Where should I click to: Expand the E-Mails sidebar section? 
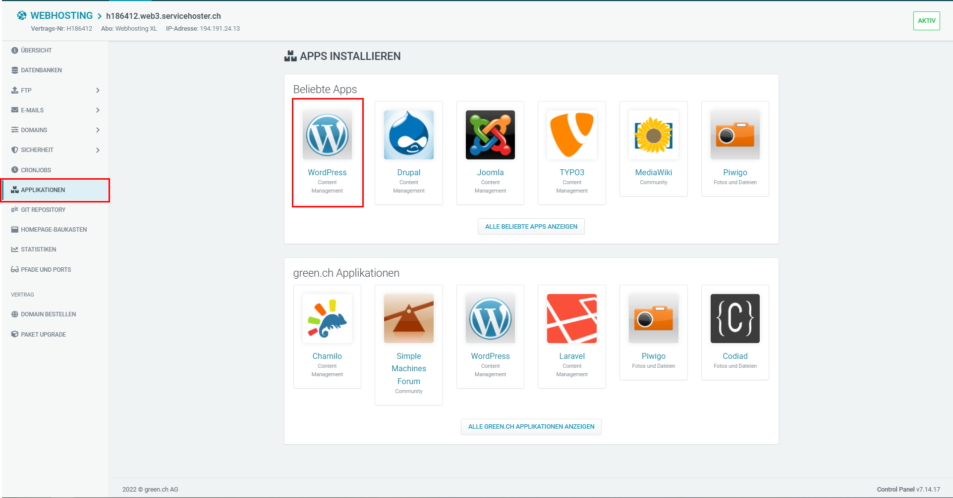tap(55, 110)
